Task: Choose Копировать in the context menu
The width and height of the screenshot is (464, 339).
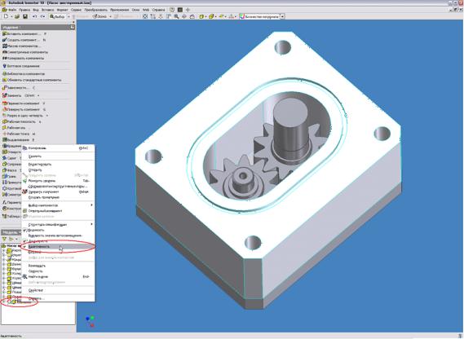Action: tap(58, 148)
